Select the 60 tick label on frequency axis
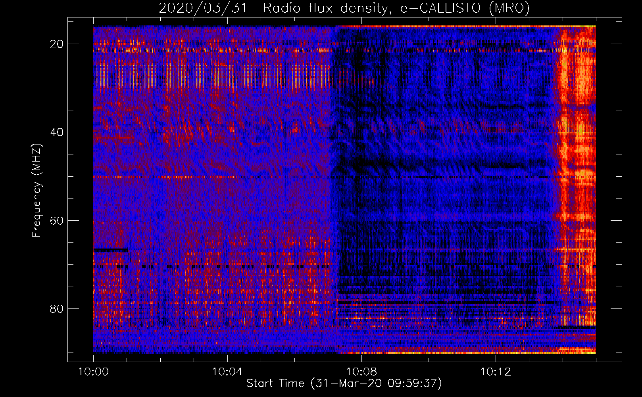The image size is (642, 397). (57, 220)
